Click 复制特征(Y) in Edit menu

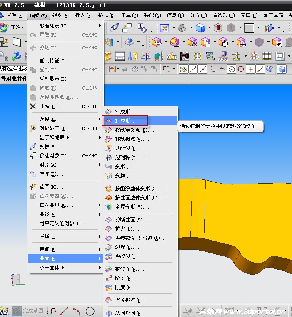[x=65, y=60]
